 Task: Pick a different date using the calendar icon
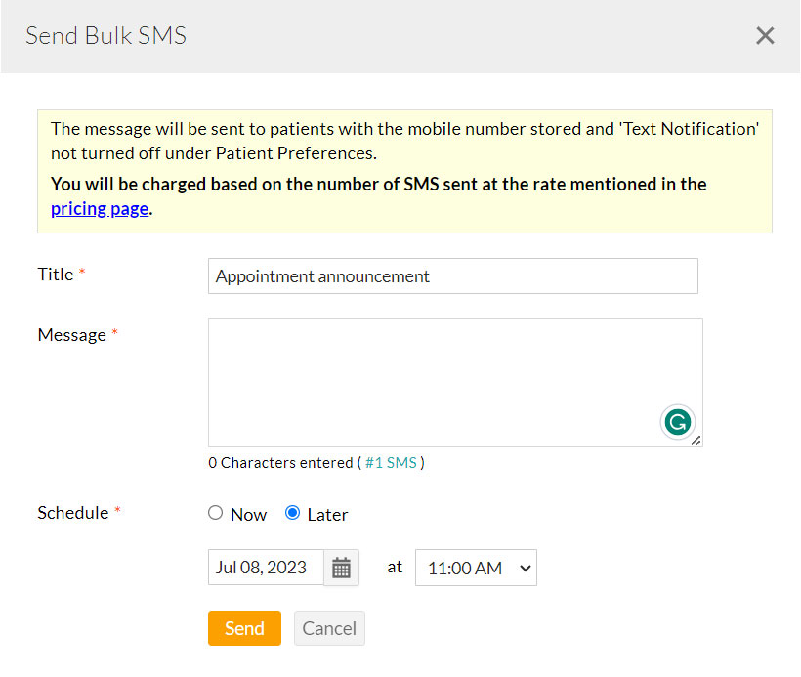click(341, 568)
